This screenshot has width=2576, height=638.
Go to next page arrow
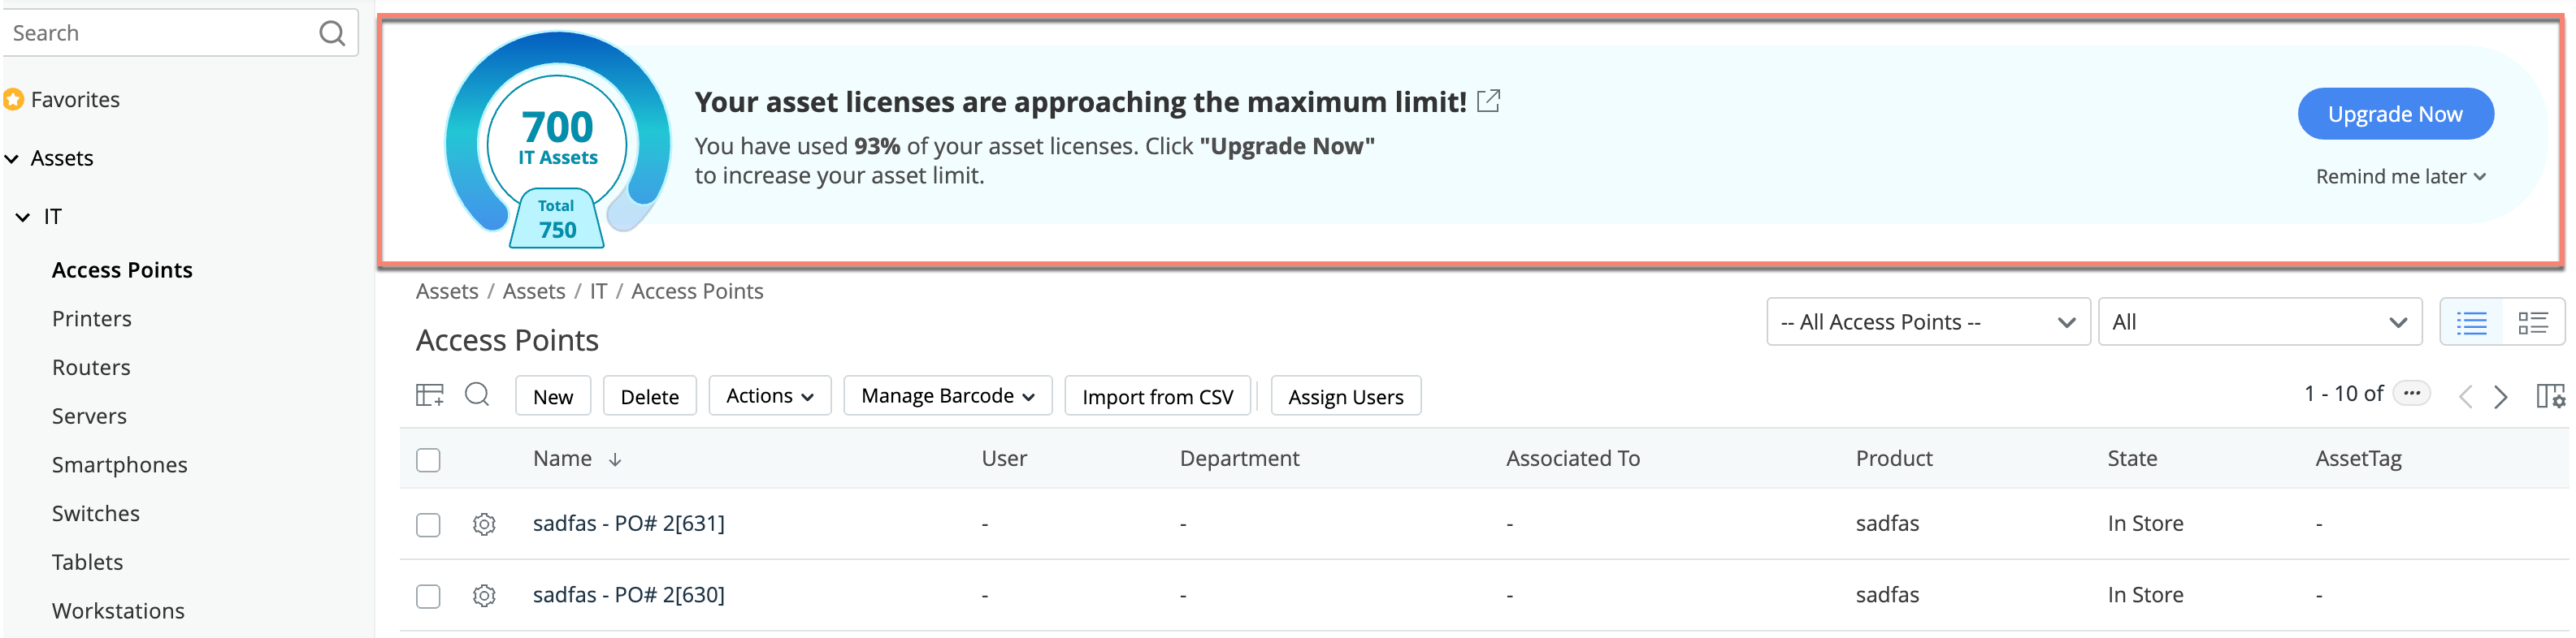pos(2501,396)
